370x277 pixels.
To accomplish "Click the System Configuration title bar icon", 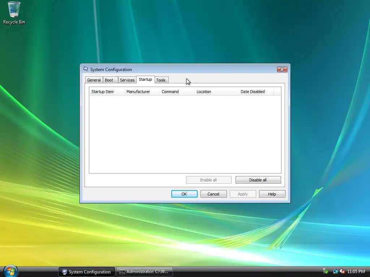I will coord(86,69).
